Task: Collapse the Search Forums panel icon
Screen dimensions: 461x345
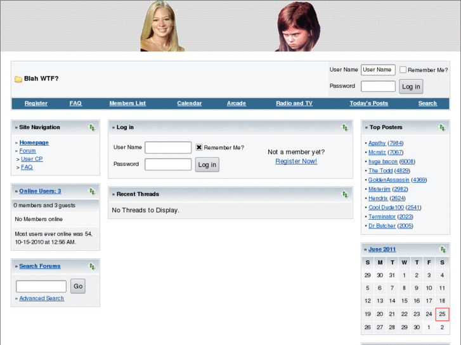Action: tap(92, 267)
